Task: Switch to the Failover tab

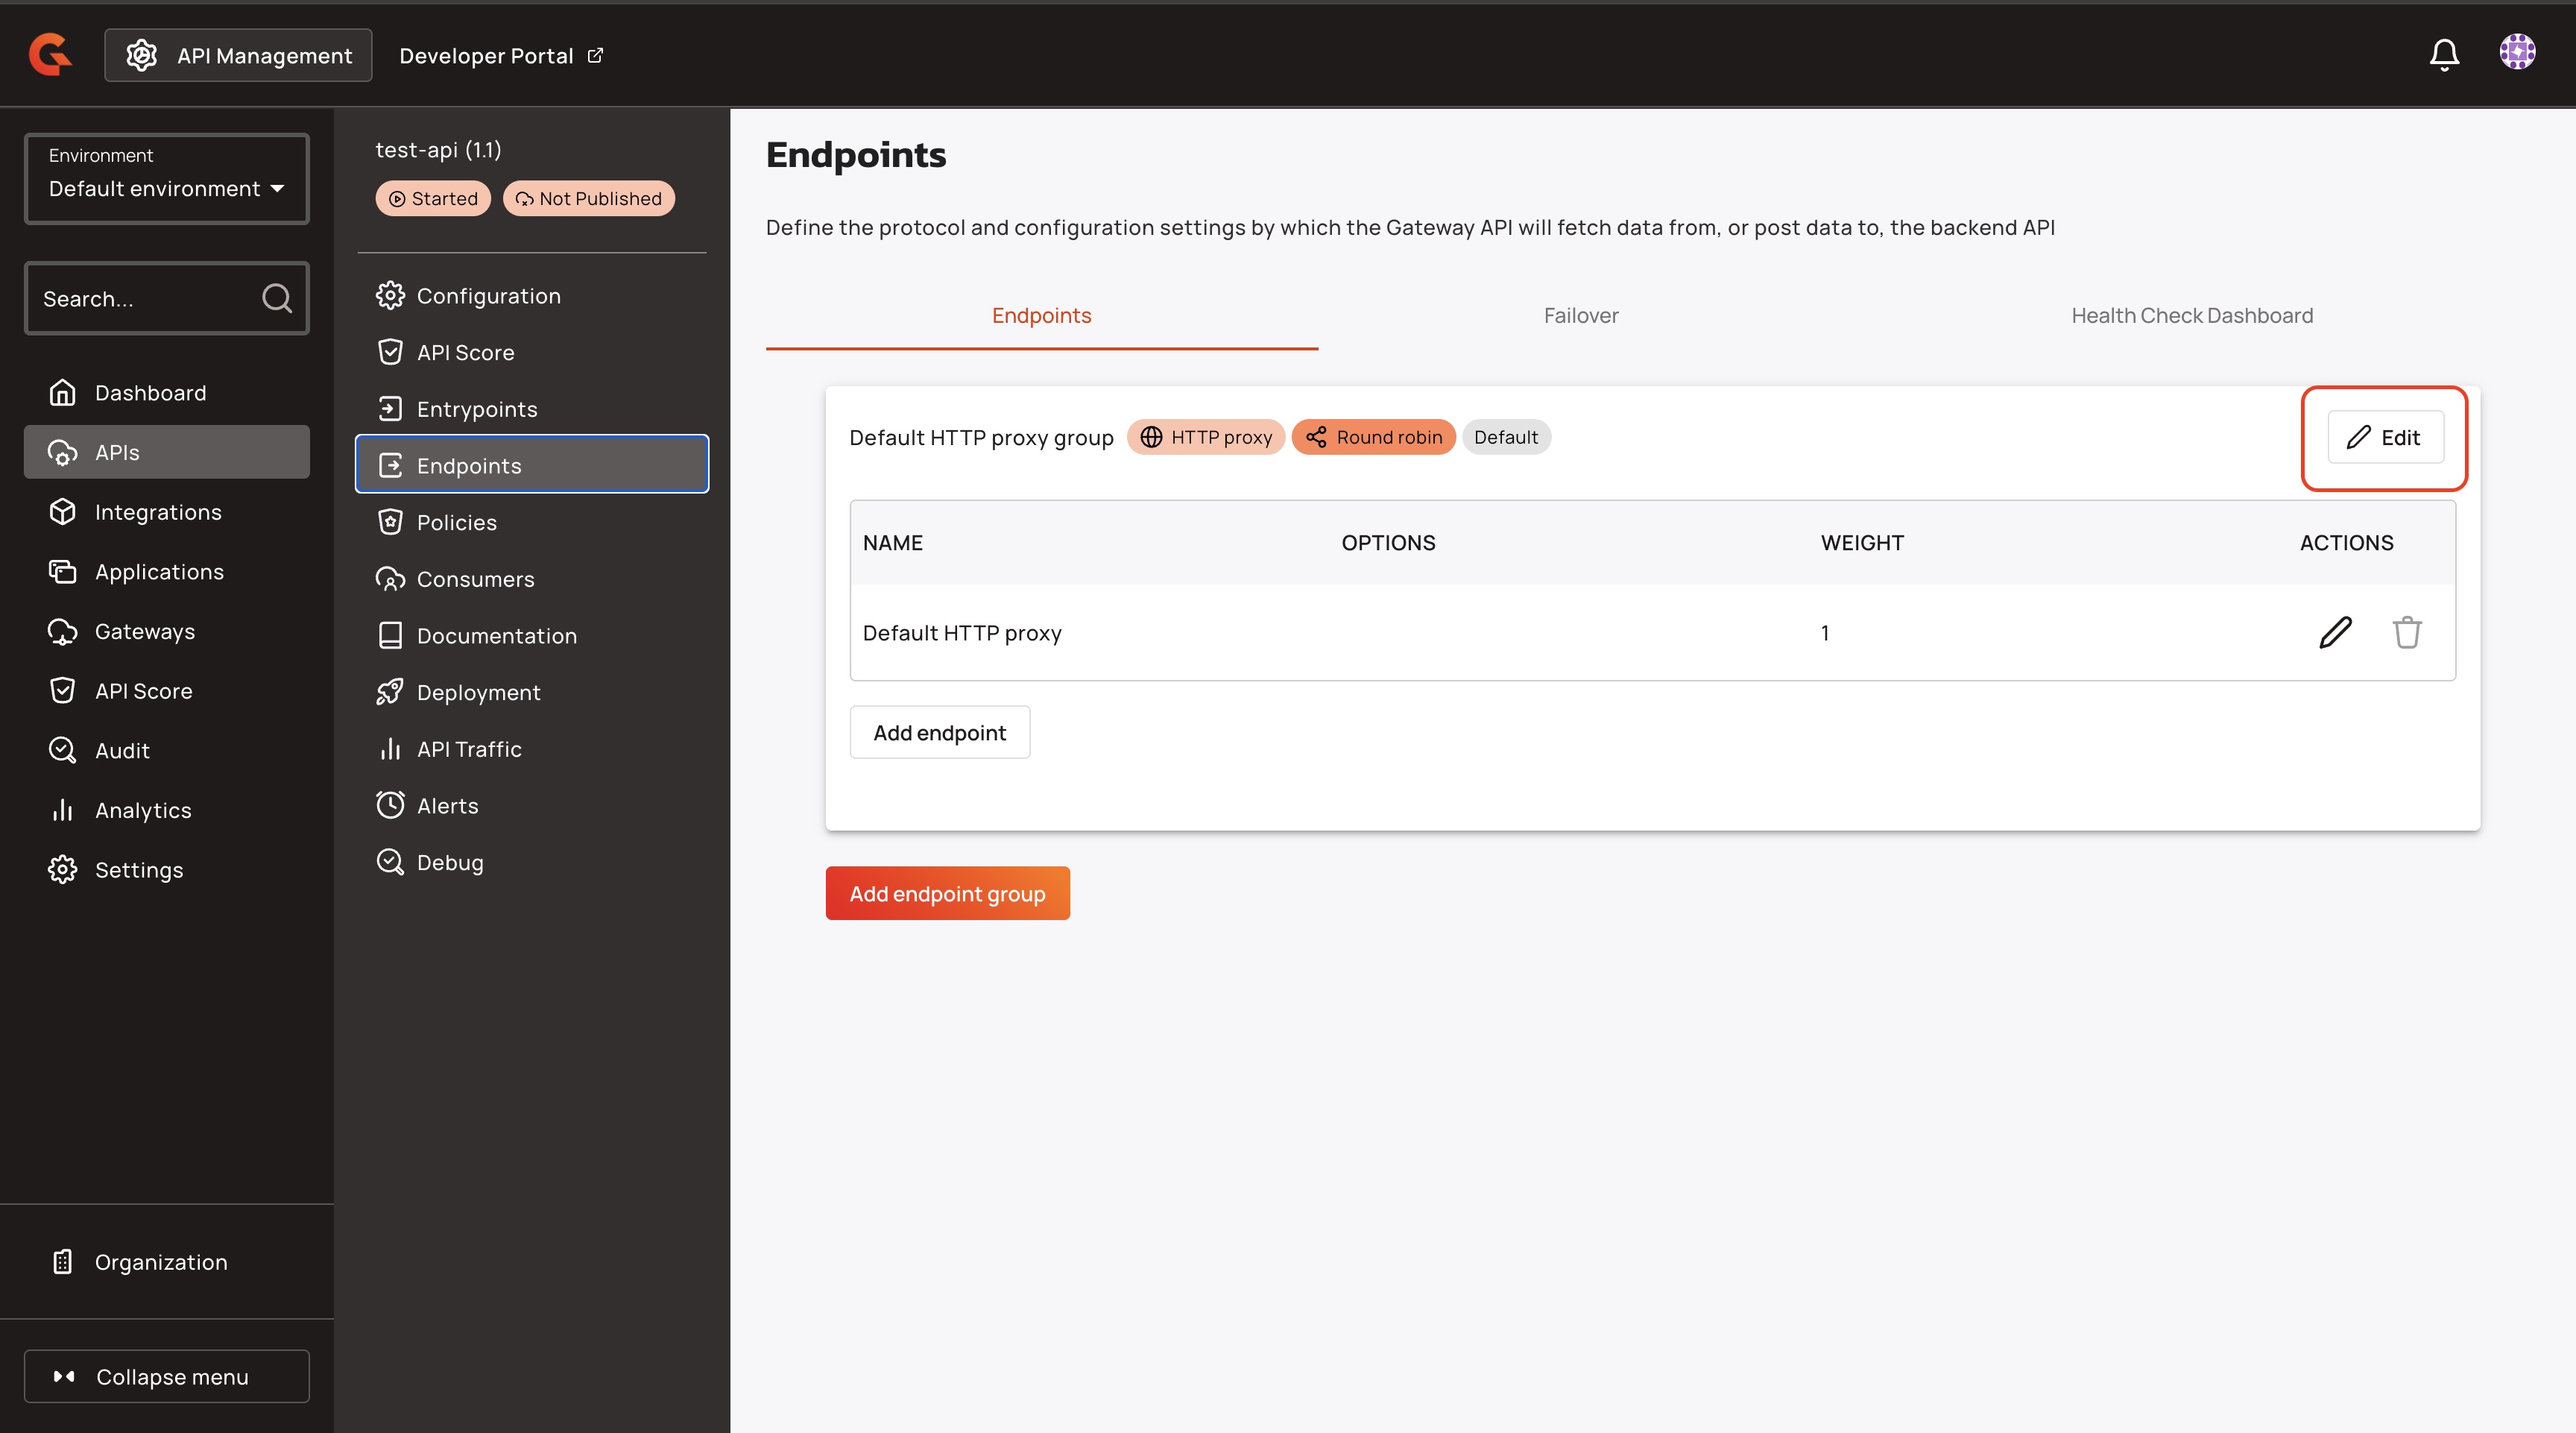Action: (1580, 316)
